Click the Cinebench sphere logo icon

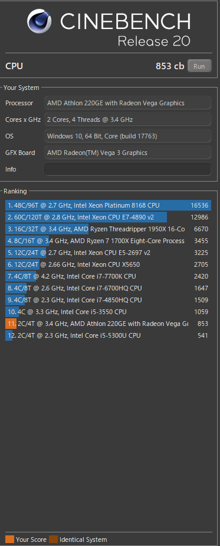click(x=39, y=21)
